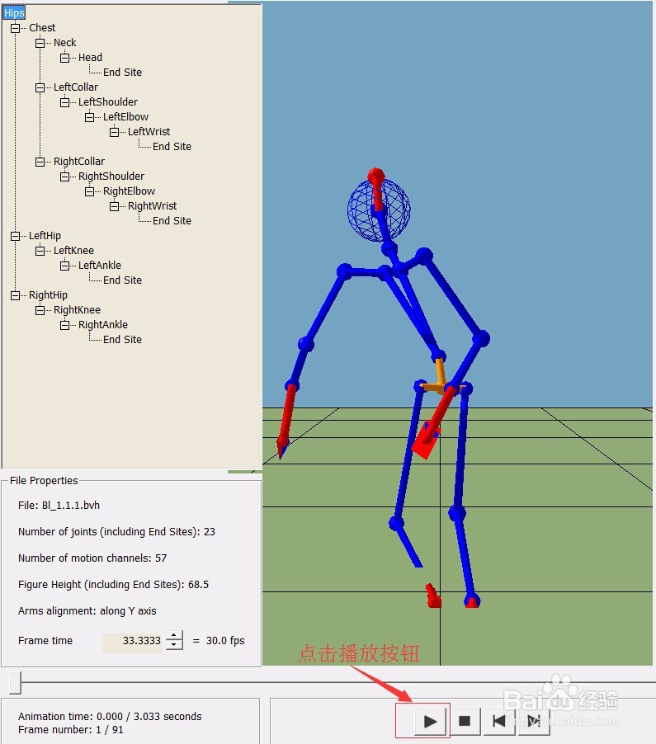Image resolution: width=656 pixels, height=744 pixels.
Task: Collapse the LeftHip tree node
Action: [15, 236]
